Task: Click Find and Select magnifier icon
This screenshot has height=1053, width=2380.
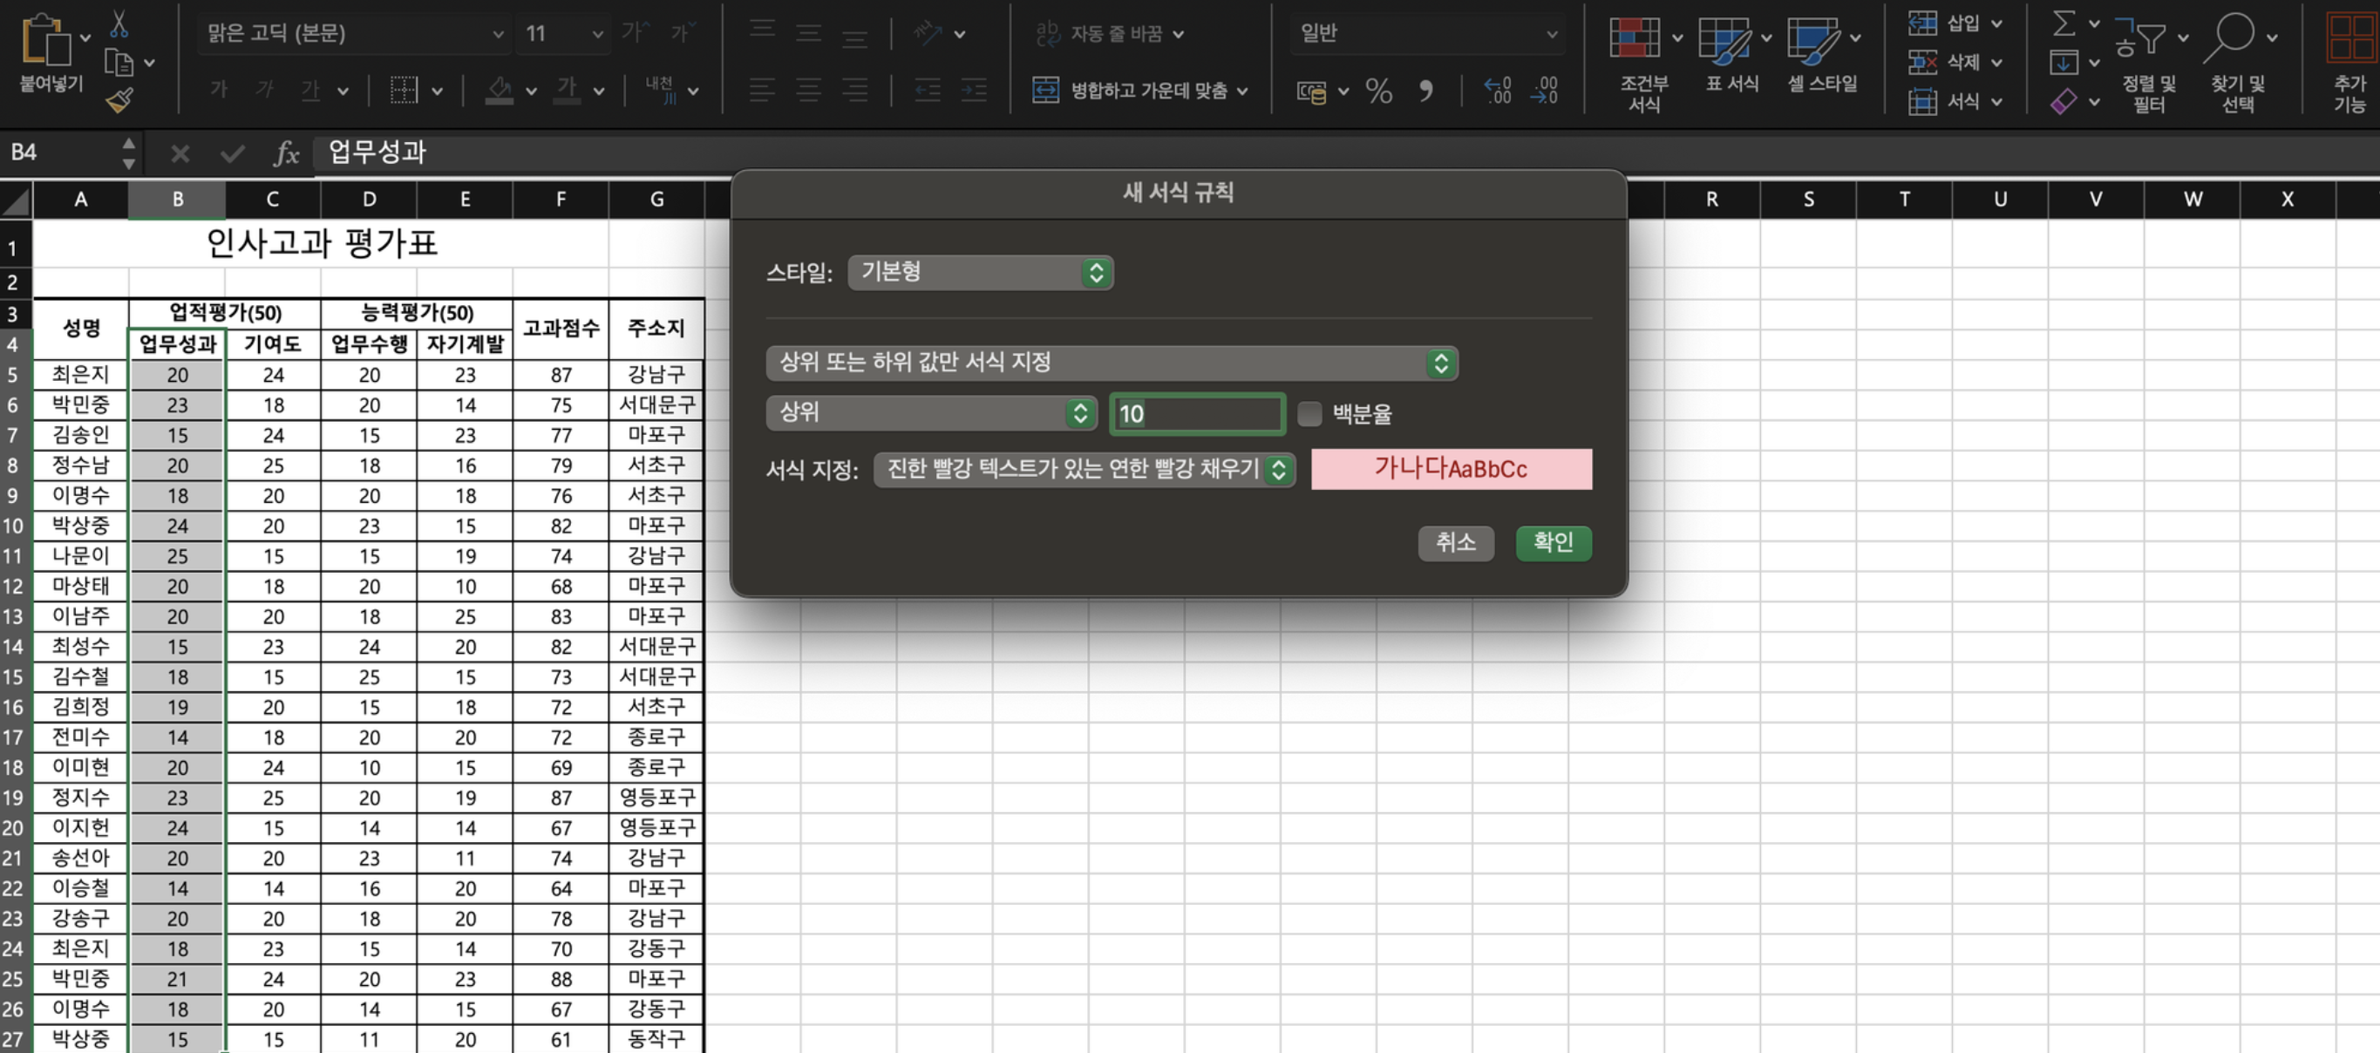Action: click(x=2231, y=37)
